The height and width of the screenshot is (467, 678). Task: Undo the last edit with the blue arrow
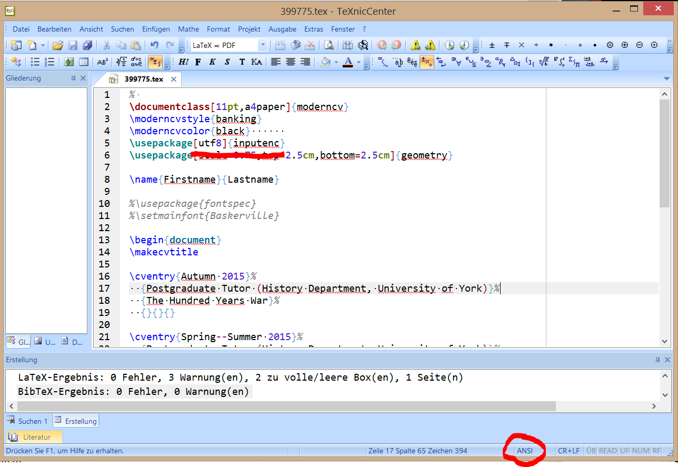(x=154, y=45)
